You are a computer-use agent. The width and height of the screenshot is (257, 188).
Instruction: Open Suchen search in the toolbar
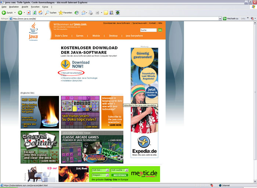click(x=51, y=12)
